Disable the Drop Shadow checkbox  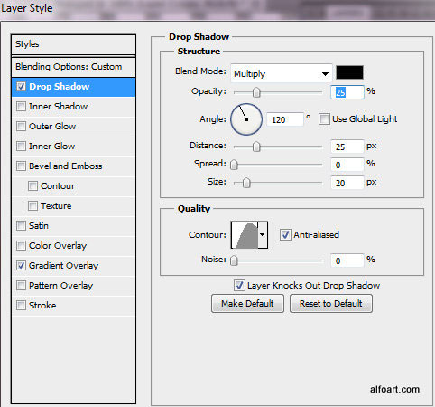click(21, 87)
